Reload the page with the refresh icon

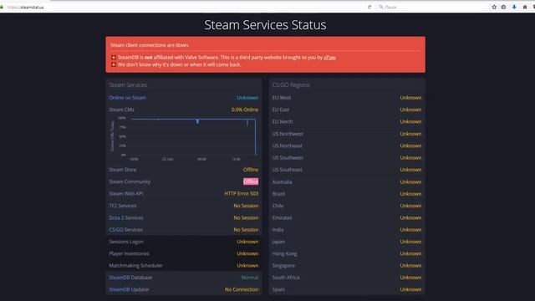369,7
